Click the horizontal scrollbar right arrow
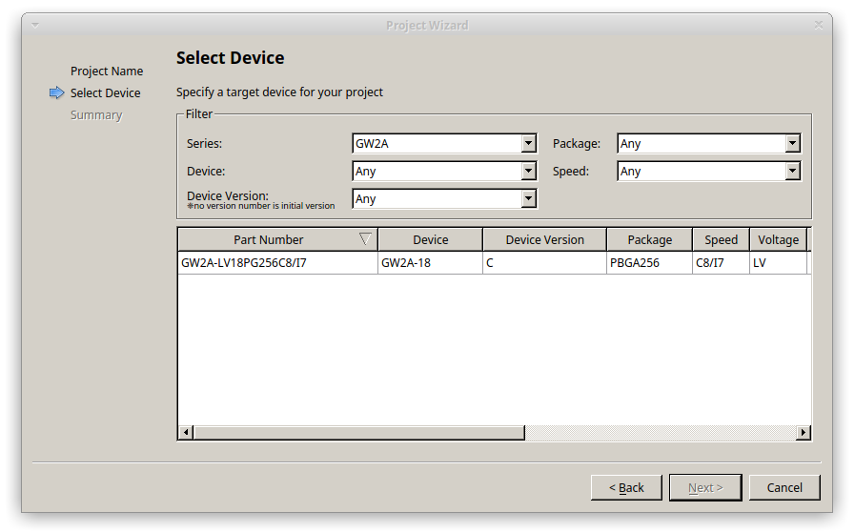 pyautogui.click(x=803, y=433)
